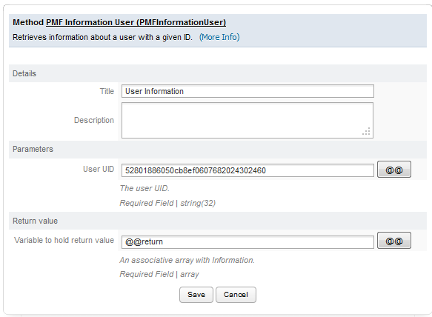Select the @@return variable input field
Screen dimensions: 432x317
pyautogui.click(x=247, y=241)
